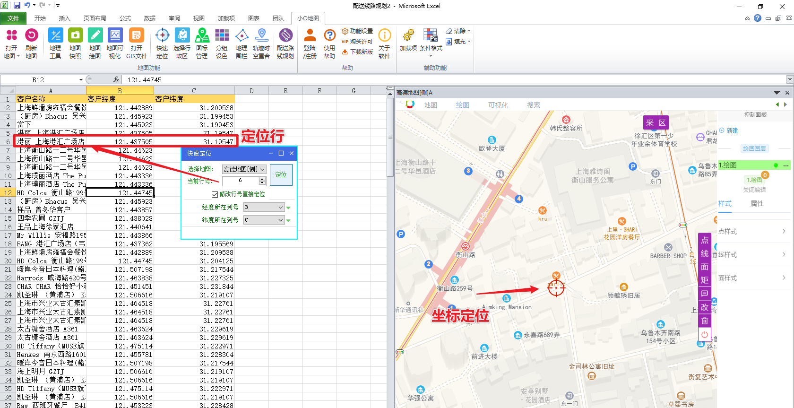Viewport: 794px width, 408px height.
Task: Click the red power icon on map toolbar
Action: tap(705, 334)
